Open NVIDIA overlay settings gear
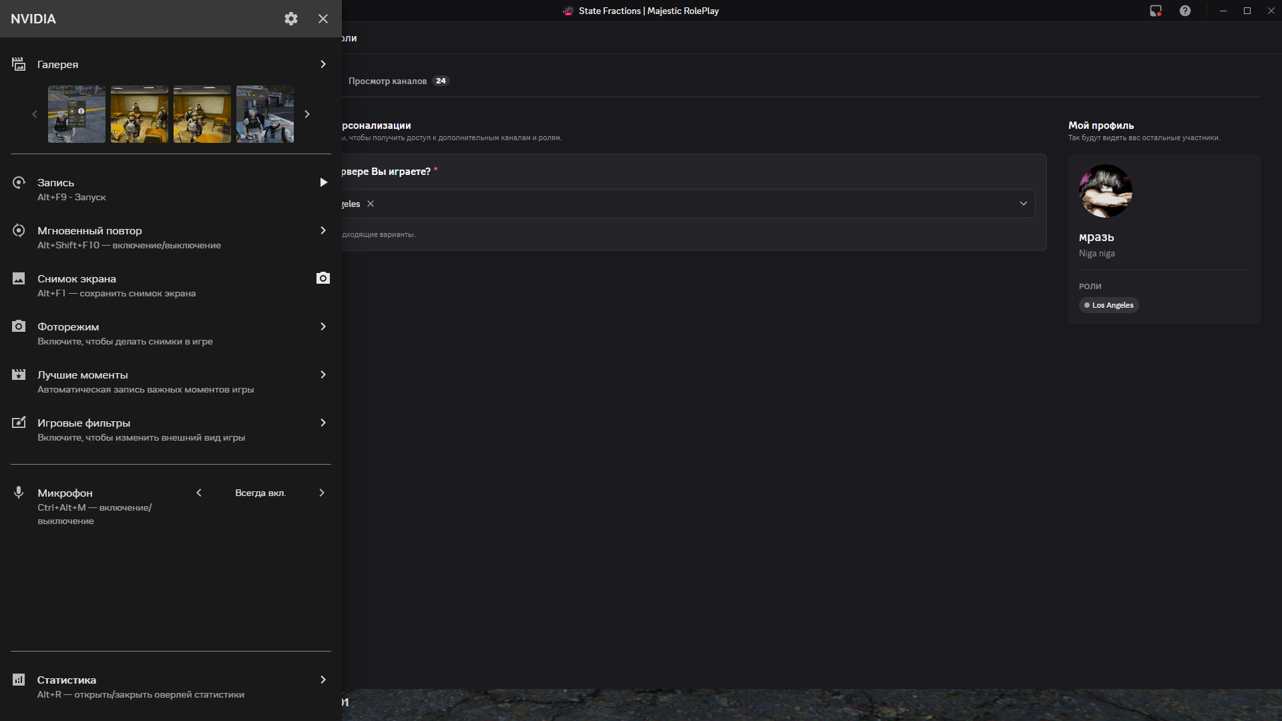1282x721 pixels. pos(290,19)
